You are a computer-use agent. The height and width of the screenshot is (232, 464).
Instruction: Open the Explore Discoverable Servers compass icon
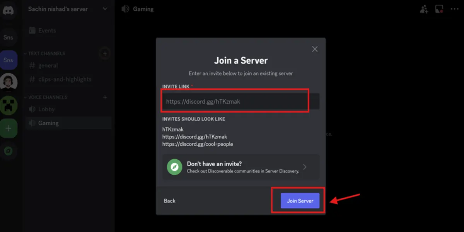point(8,151)
